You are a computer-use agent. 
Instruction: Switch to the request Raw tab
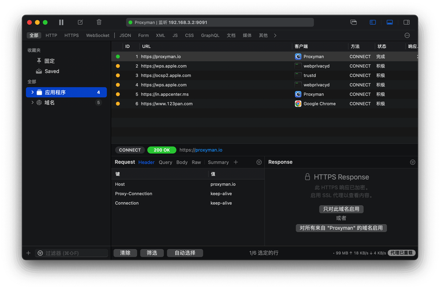click(196, 162)
